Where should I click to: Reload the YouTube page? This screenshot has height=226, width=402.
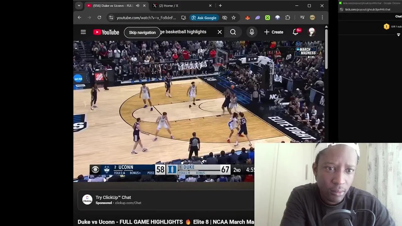click(99, 18)
